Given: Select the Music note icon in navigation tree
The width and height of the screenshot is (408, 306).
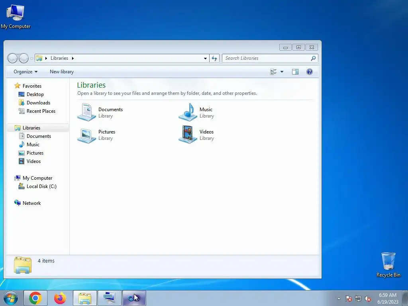Looking at the screenshot, I should [22, 144].
